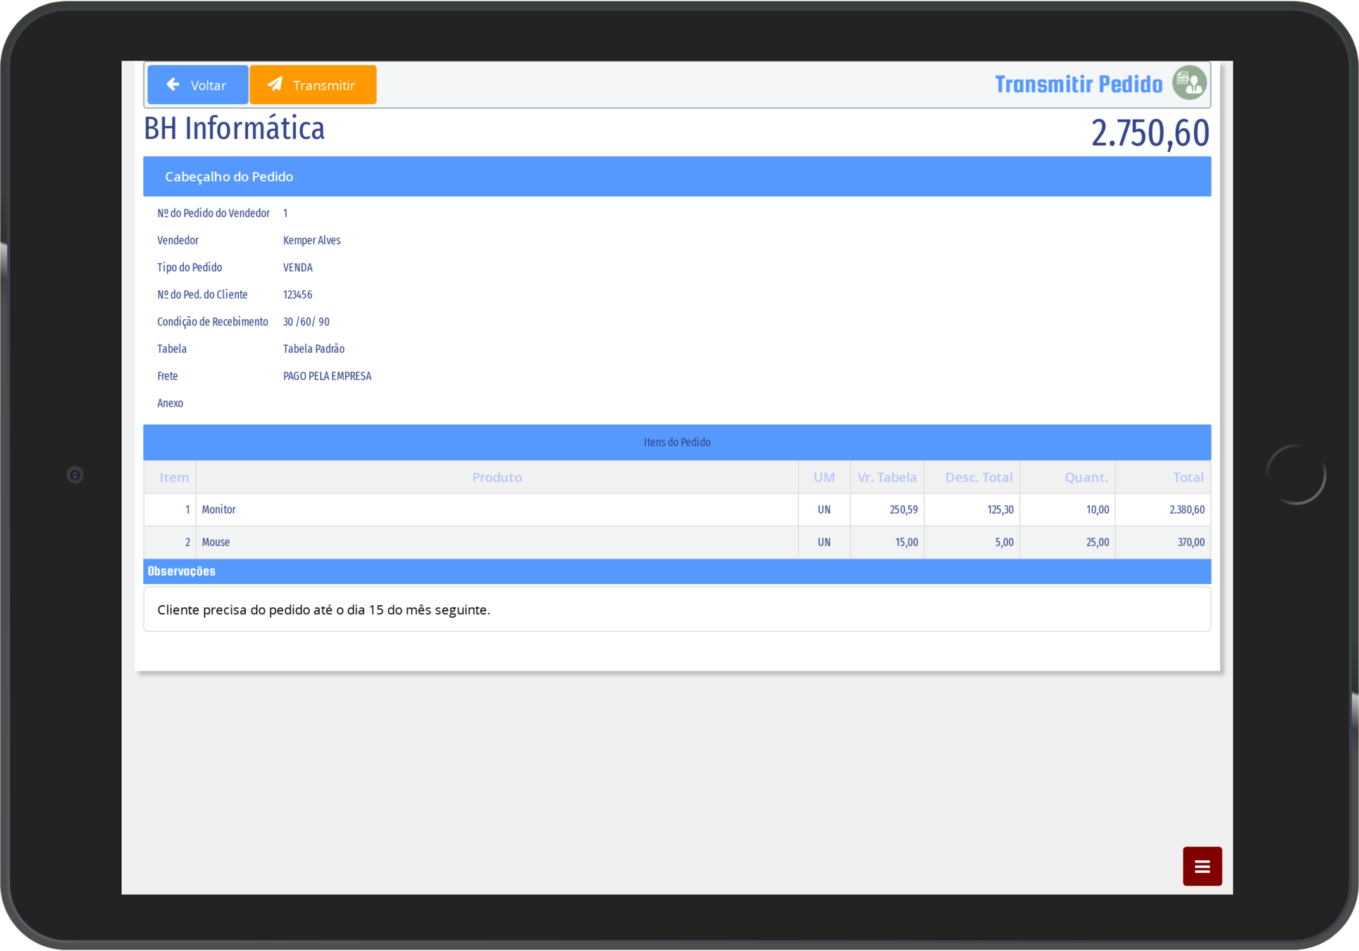This screenshot has width=1359, height=951.
Task: Click the Vr. Tabela column header
Action: (886, 477)
